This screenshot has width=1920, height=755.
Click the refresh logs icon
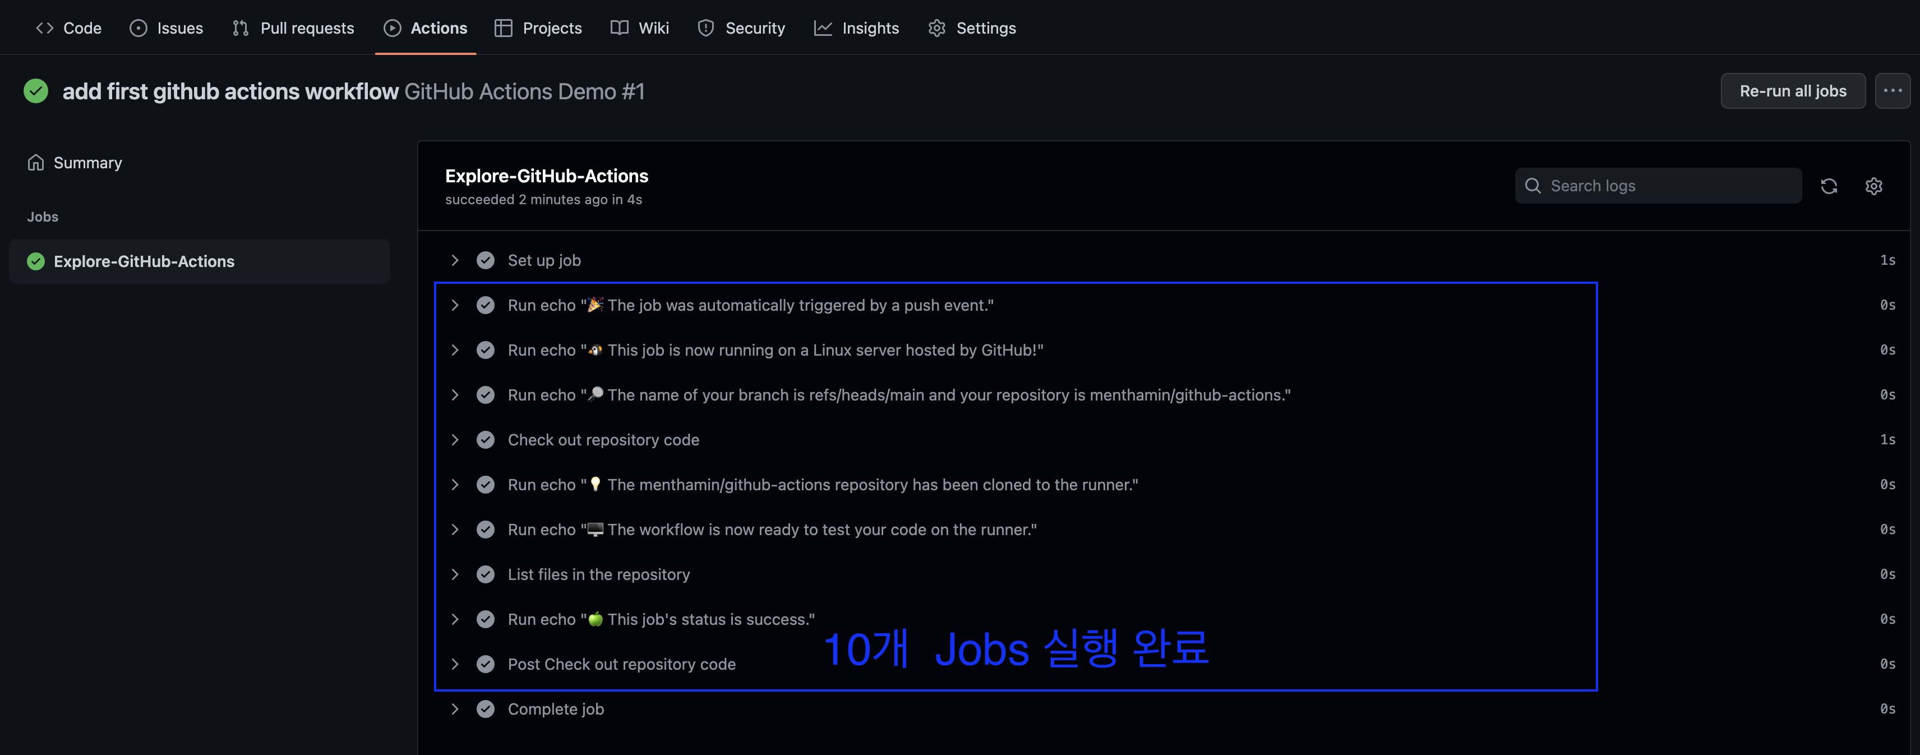coord(1829,186)
